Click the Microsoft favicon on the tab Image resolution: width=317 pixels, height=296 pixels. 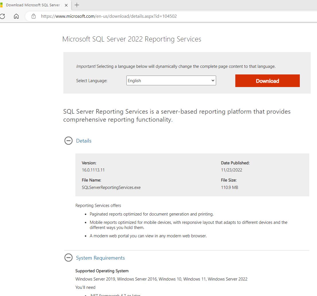click(x=1, y=5)
